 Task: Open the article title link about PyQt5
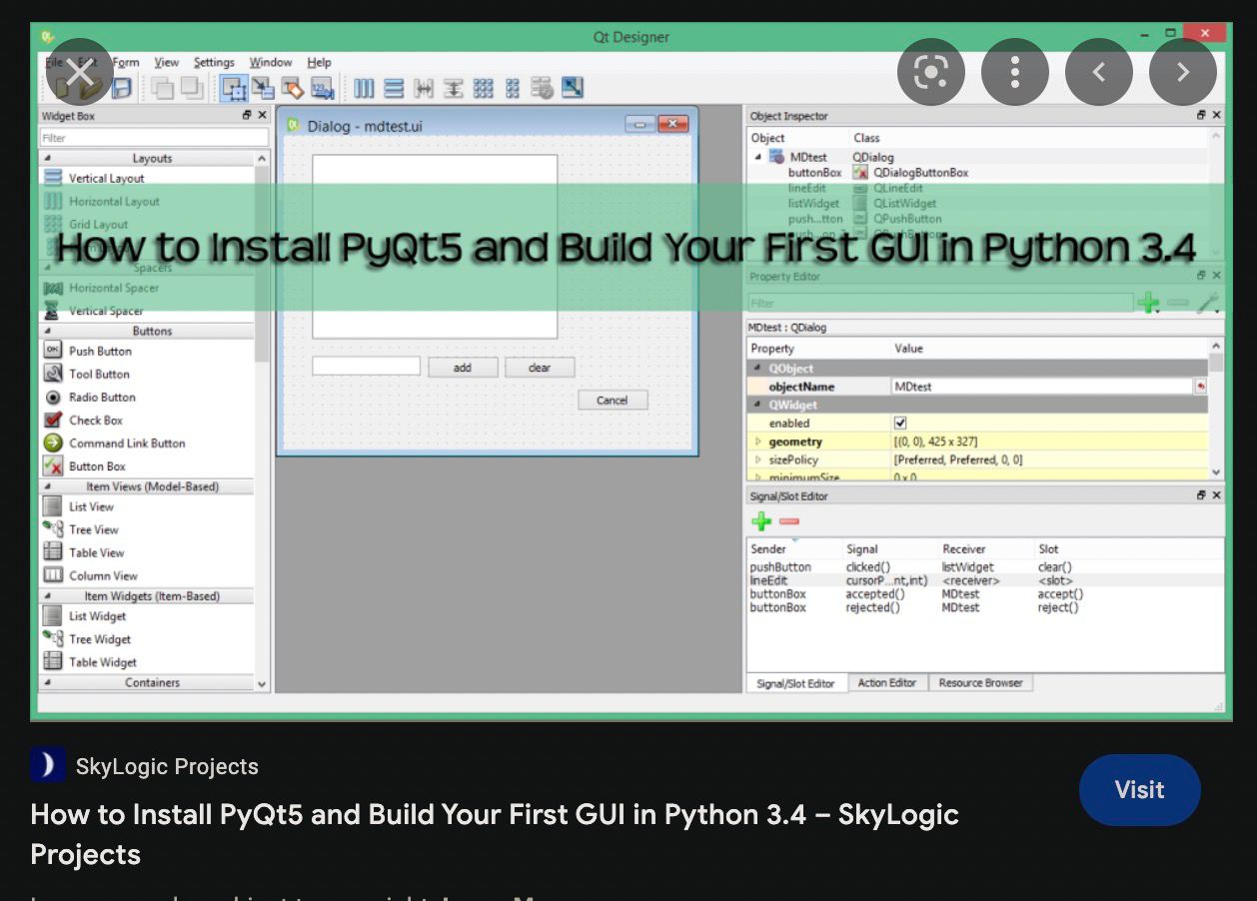(x=495, y=834)
